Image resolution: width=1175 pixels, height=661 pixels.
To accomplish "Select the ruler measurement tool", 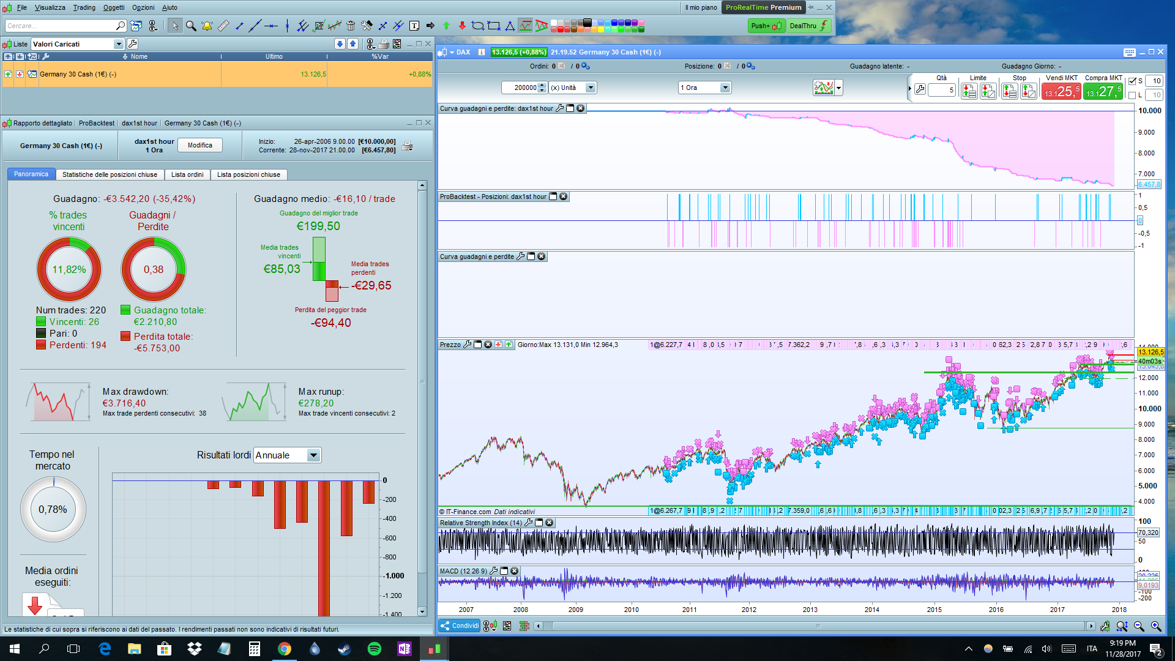I will click(223, 26).
